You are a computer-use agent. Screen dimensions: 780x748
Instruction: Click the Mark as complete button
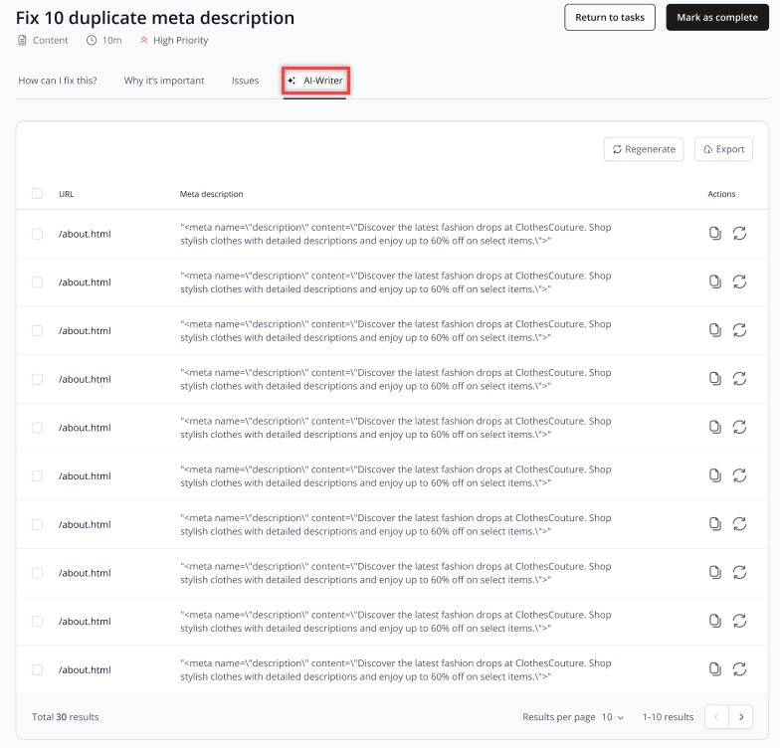pyautogui.click(x=717, y=18)
